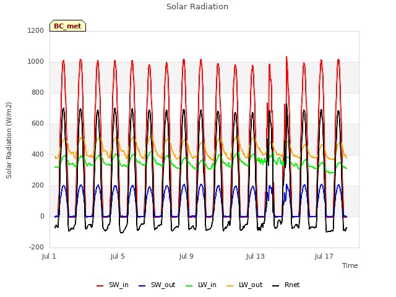The width and height of the screenshot is (396, 297).
Task: Click the Solar Radiation chart title
Action: pyautogui.click(x=197, y=7)
